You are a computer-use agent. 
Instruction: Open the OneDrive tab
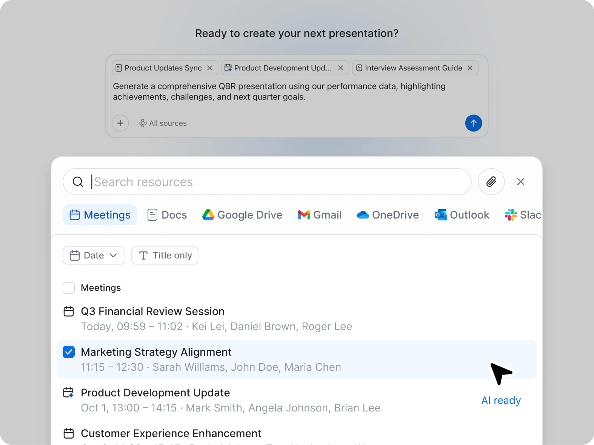pos(388,215)
